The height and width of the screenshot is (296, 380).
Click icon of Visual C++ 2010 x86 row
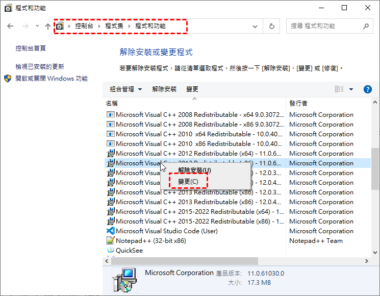pos(111,143)
